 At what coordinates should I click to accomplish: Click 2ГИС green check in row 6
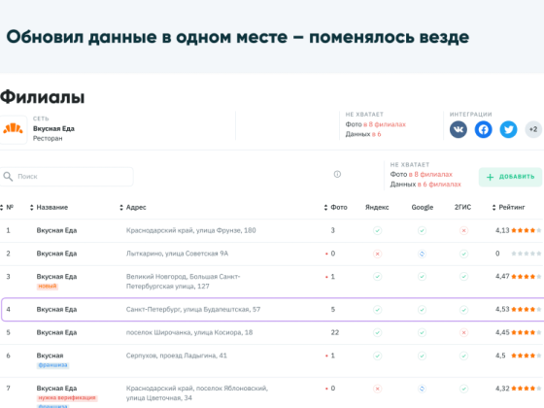(464, 356)
